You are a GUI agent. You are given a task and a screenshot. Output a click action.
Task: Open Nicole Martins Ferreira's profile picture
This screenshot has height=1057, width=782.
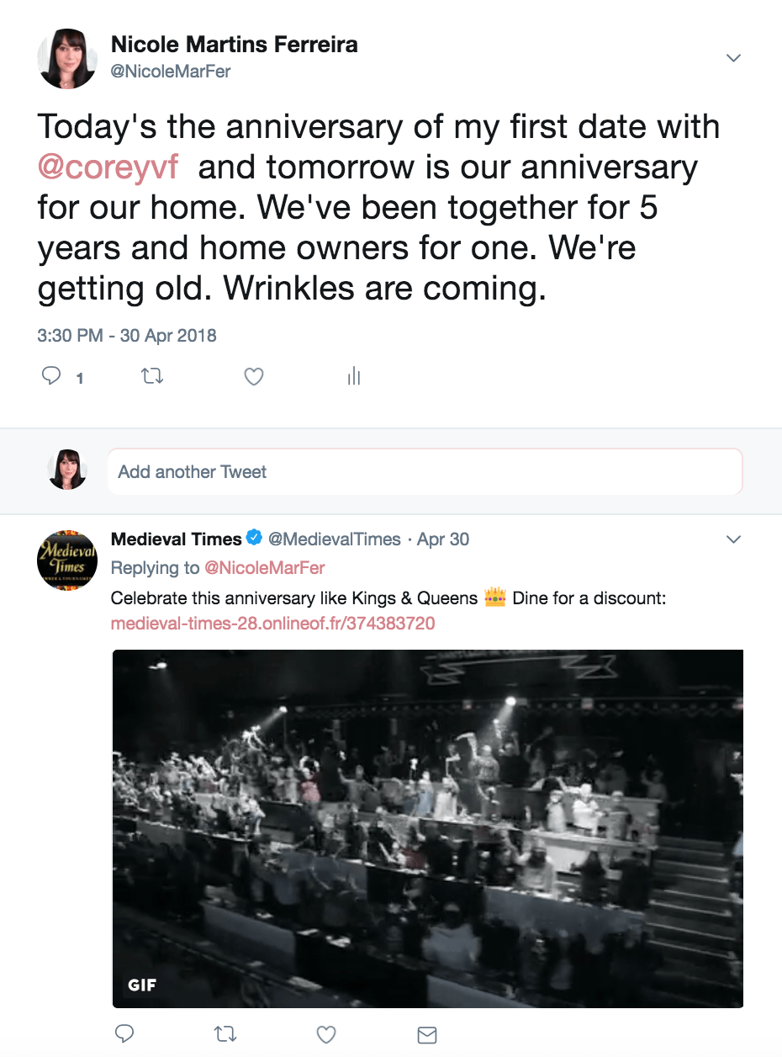(67, 59)
